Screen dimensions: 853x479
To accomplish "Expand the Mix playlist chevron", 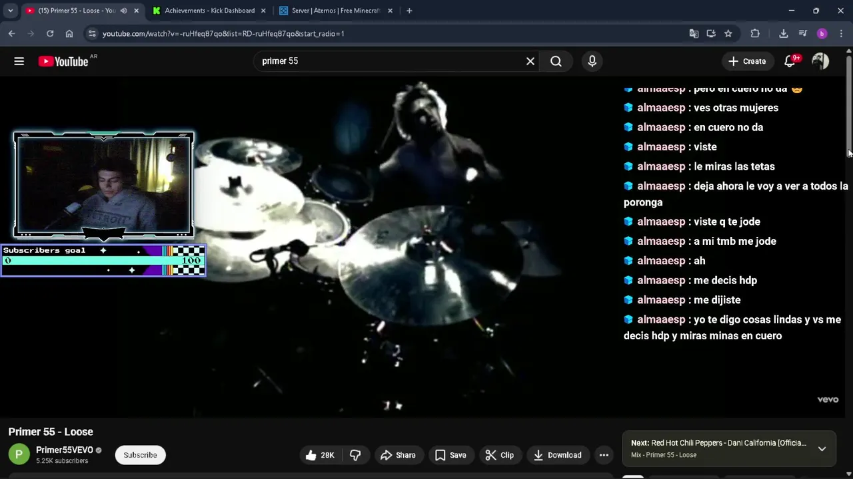I will (822, 449).
